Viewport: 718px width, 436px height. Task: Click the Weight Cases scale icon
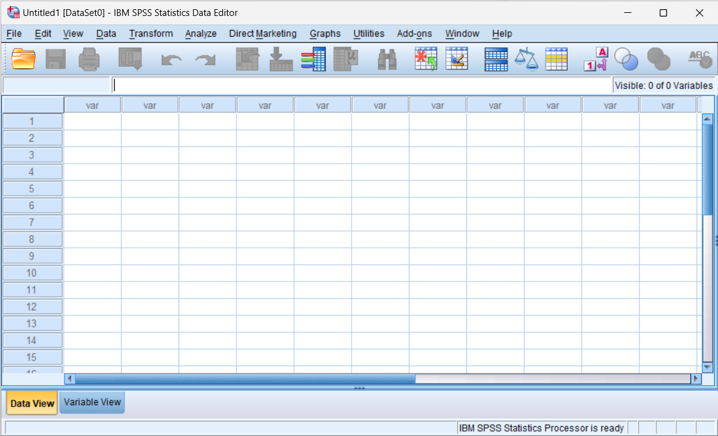526,59
